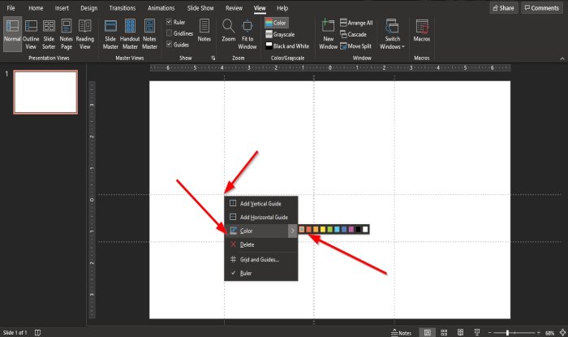Screen dimensions: 568x337
Task: Open the Comments pane button
Action: click(x=540, y=7)
